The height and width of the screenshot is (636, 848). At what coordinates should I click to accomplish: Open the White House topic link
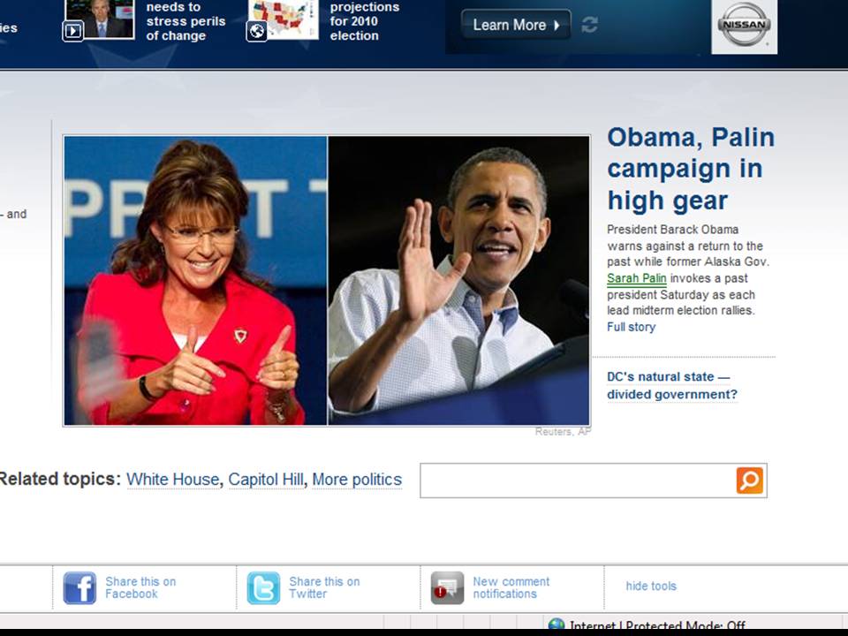point(172,480)
